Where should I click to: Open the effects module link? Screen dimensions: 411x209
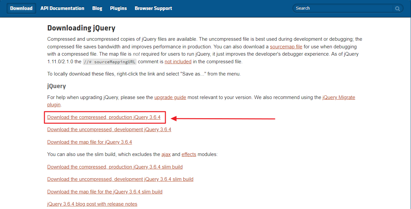189,154
